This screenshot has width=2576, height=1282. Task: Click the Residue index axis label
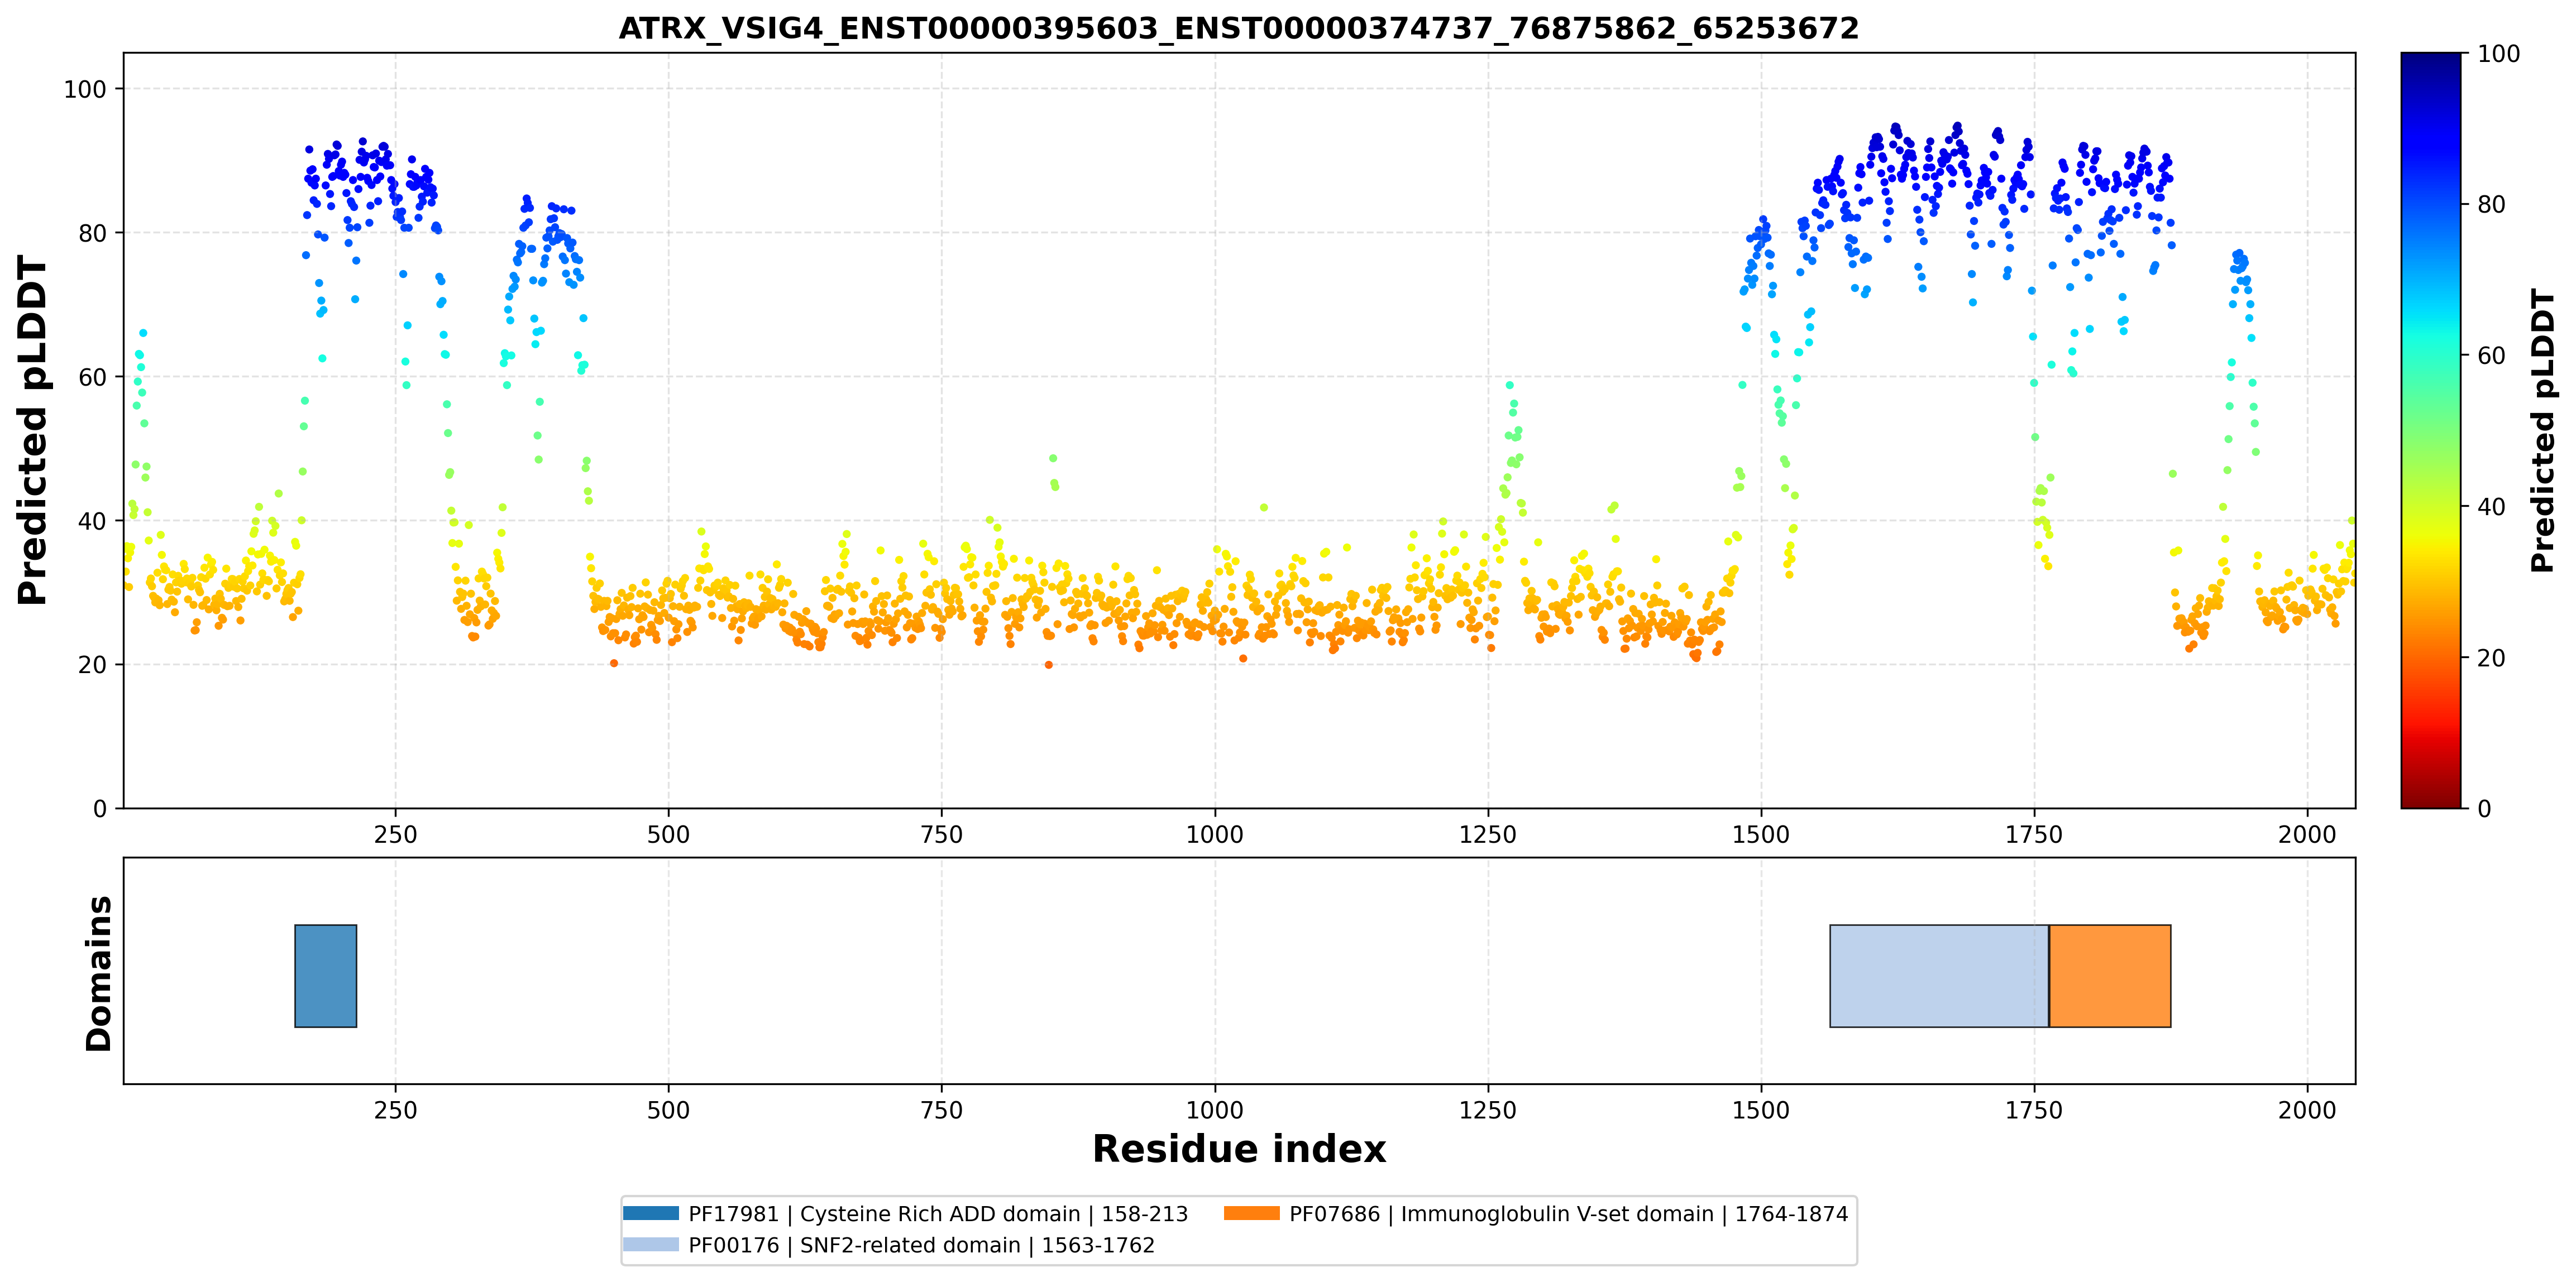pyautogui.click(x=1239, y=1149)
